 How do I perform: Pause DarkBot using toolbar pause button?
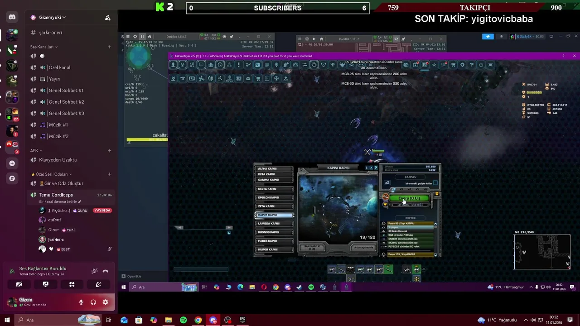click(142, 37)
